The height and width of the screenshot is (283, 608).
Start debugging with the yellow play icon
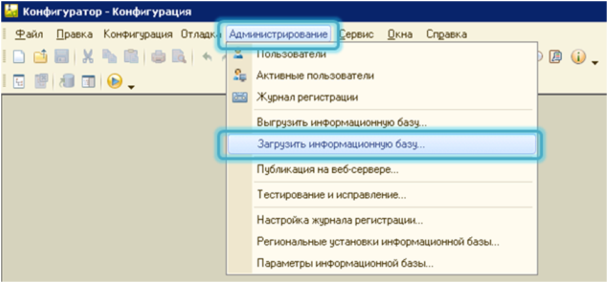point(115,82)
